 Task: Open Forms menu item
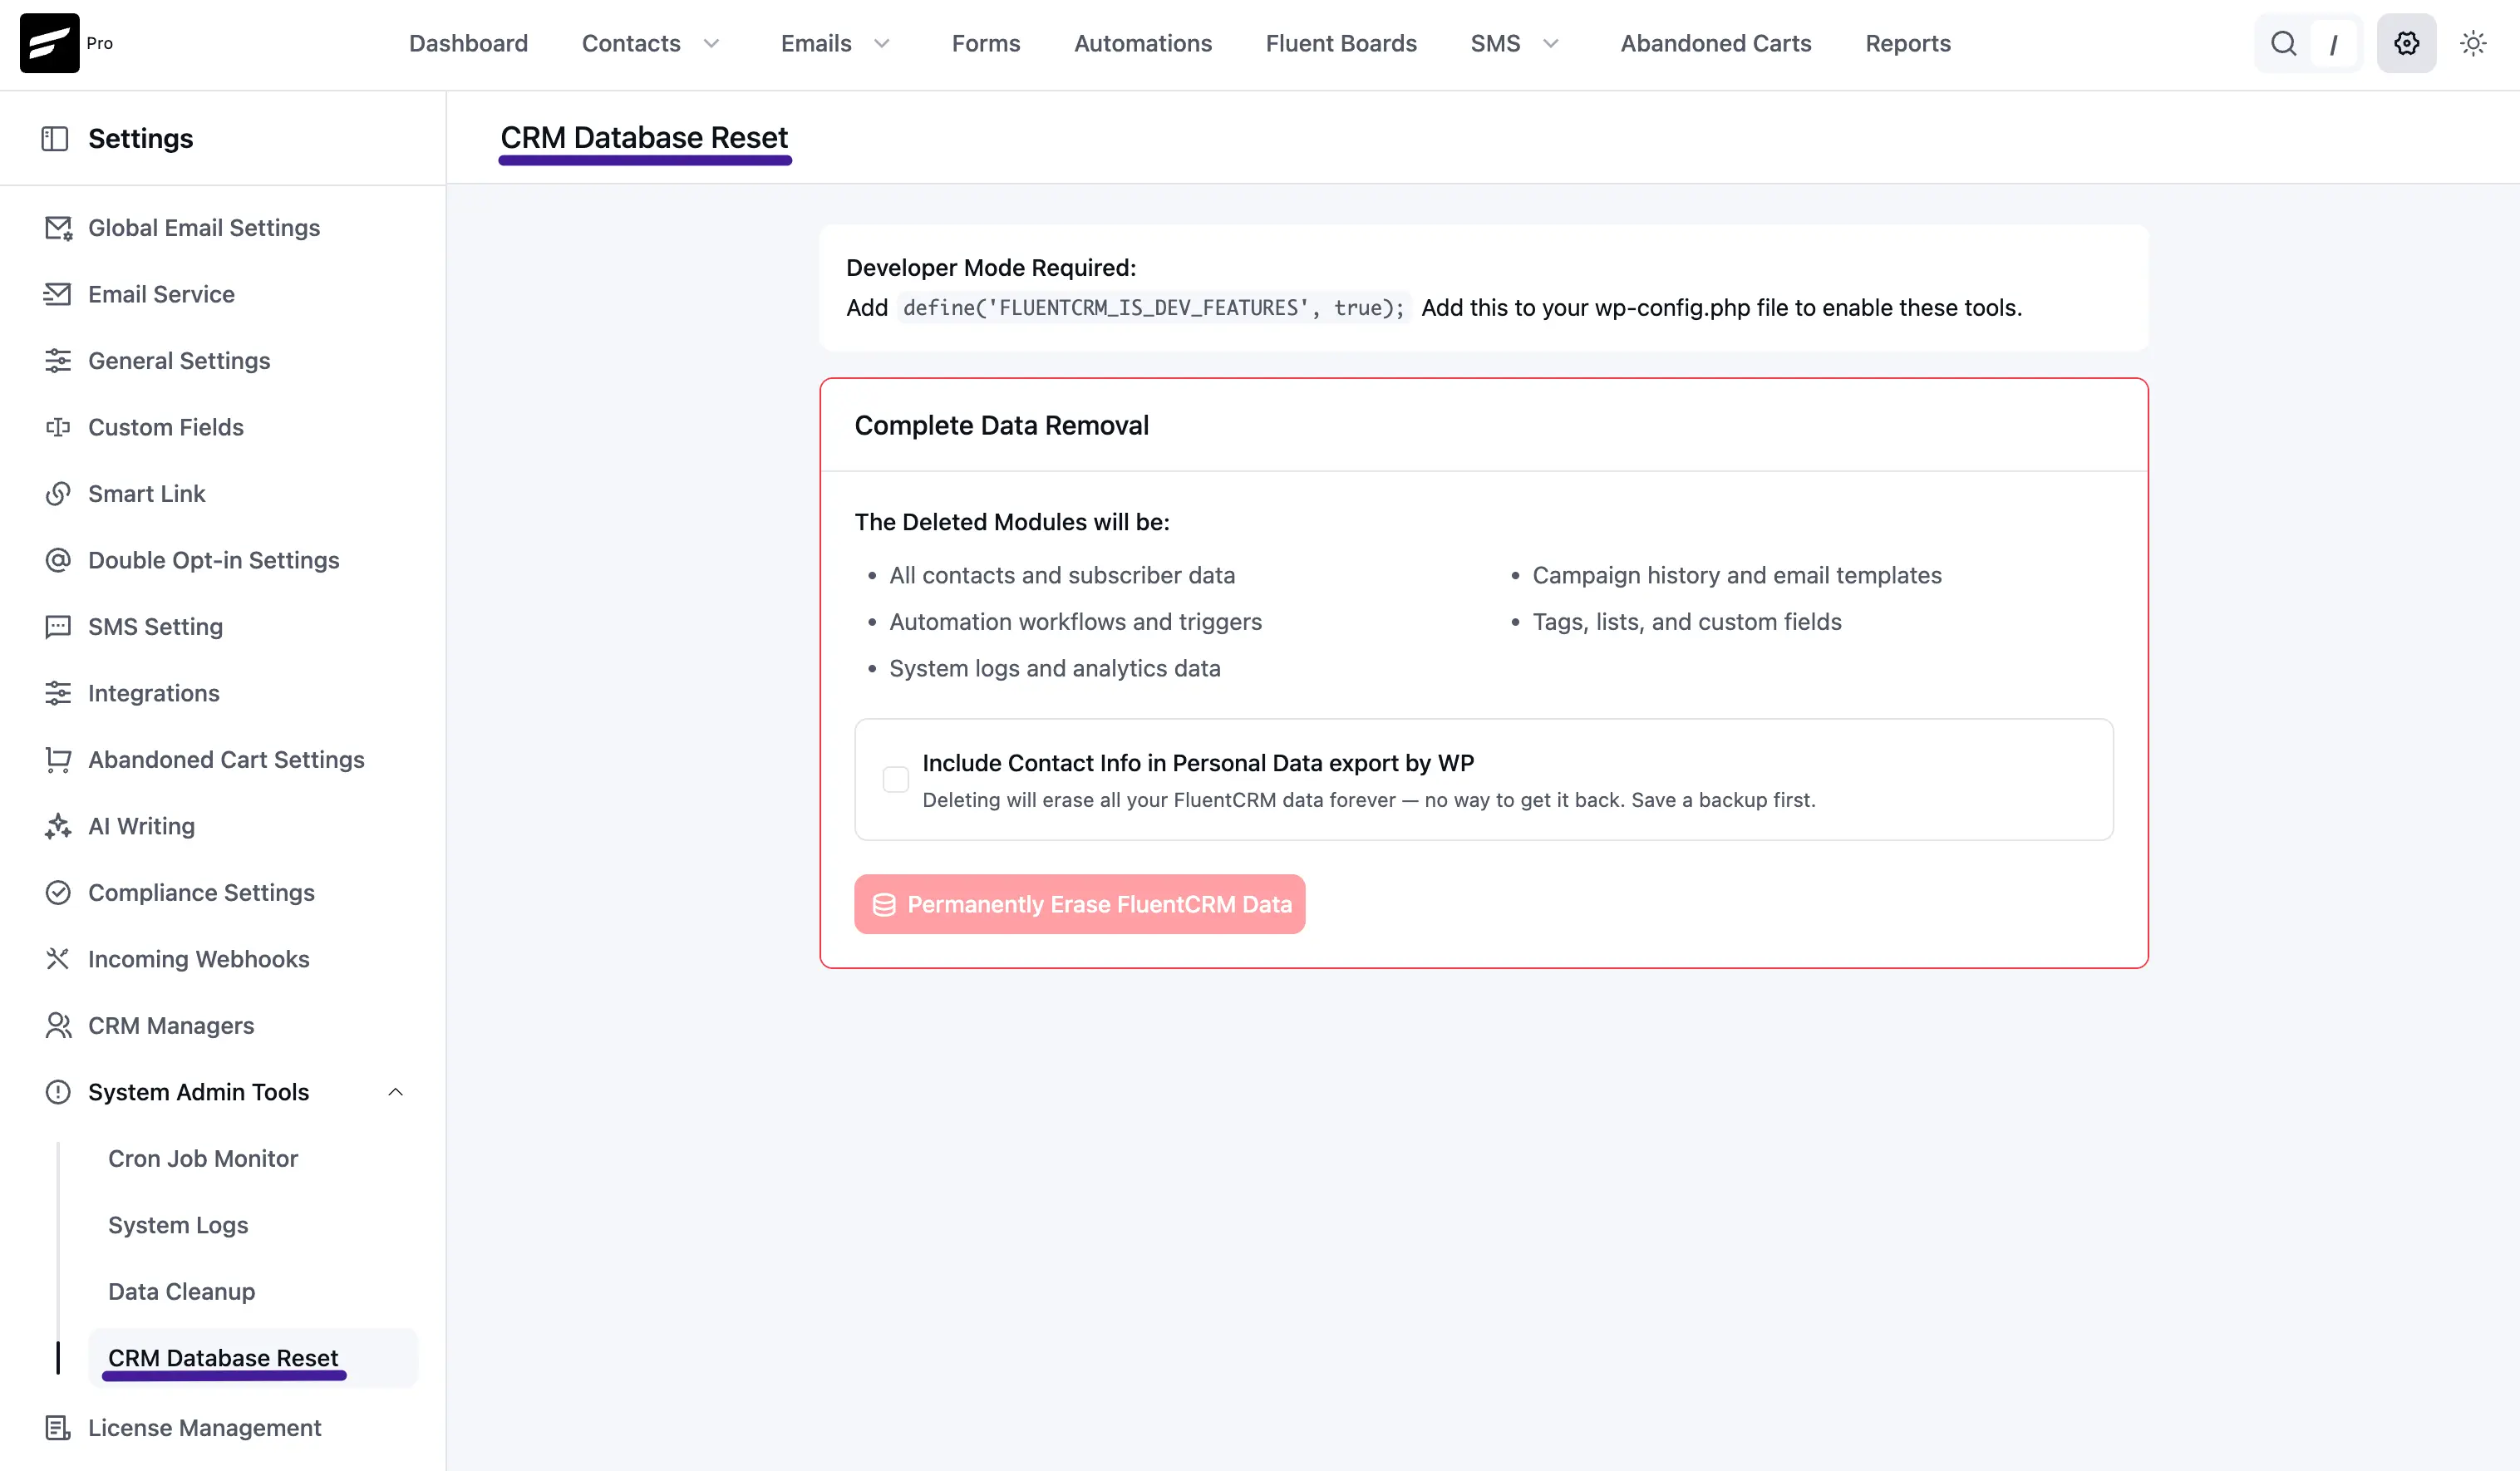tap(986, 43)
